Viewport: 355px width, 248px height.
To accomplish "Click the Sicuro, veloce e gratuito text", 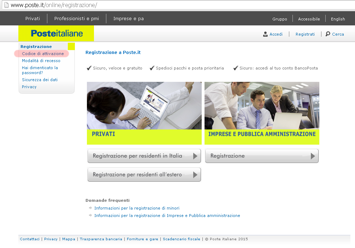I will click(x=118, y=68).
